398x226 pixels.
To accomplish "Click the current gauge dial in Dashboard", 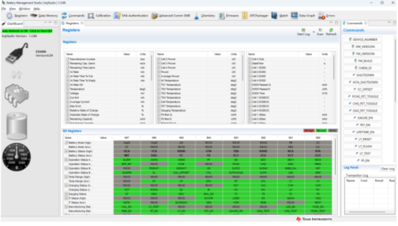I will tap(17, 157).
